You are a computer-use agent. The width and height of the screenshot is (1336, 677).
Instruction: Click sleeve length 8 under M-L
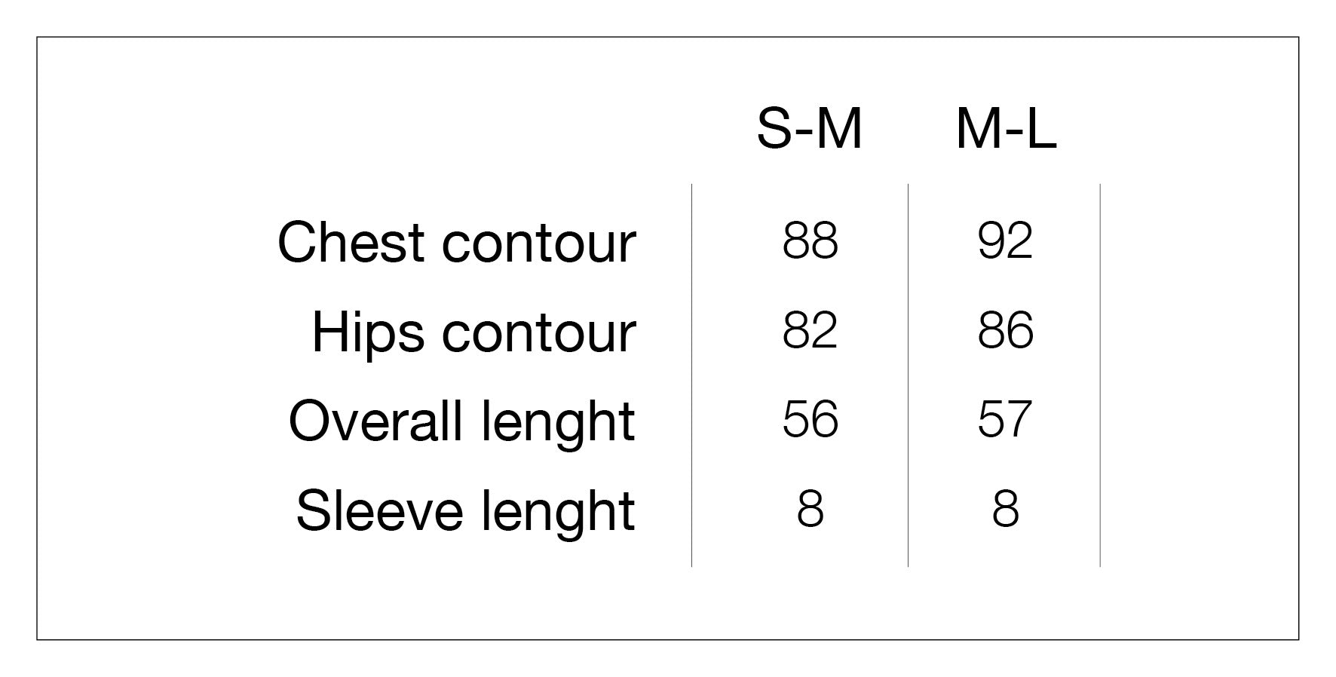[x=1005, y=509]
